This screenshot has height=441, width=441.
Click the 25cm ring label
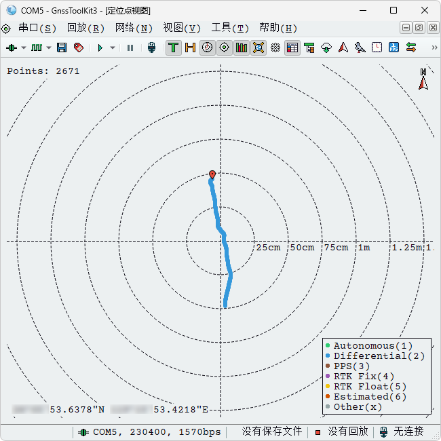(x=268, y=248)
